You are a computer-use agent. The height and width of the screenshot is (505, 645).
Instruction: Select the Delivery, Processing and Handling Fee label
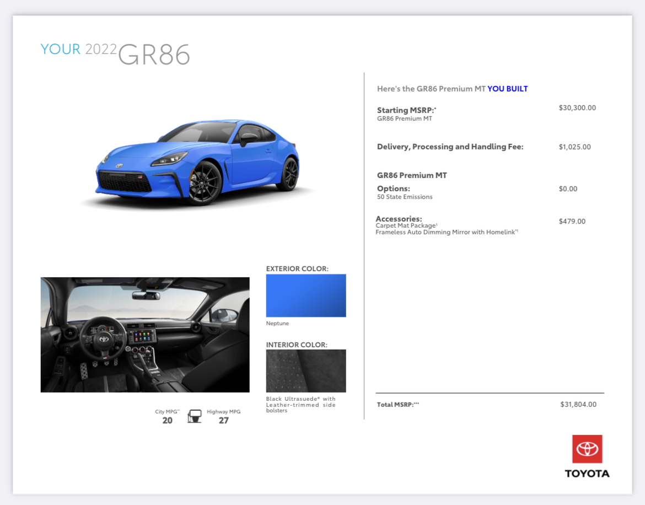[450, 147]
